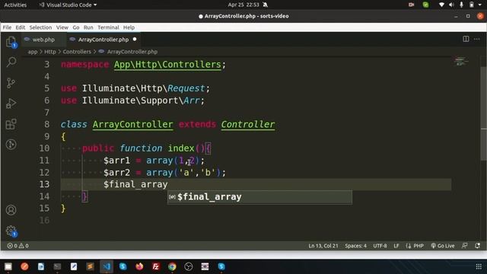Open the Run menu

pos(88,27)
